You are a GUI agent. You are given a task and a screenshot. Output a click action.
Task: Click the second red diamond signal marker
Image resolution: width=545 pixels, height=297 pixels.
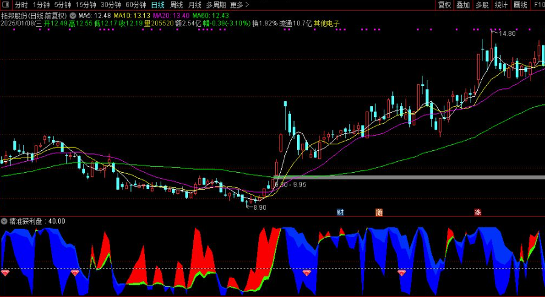click(75, 273)
